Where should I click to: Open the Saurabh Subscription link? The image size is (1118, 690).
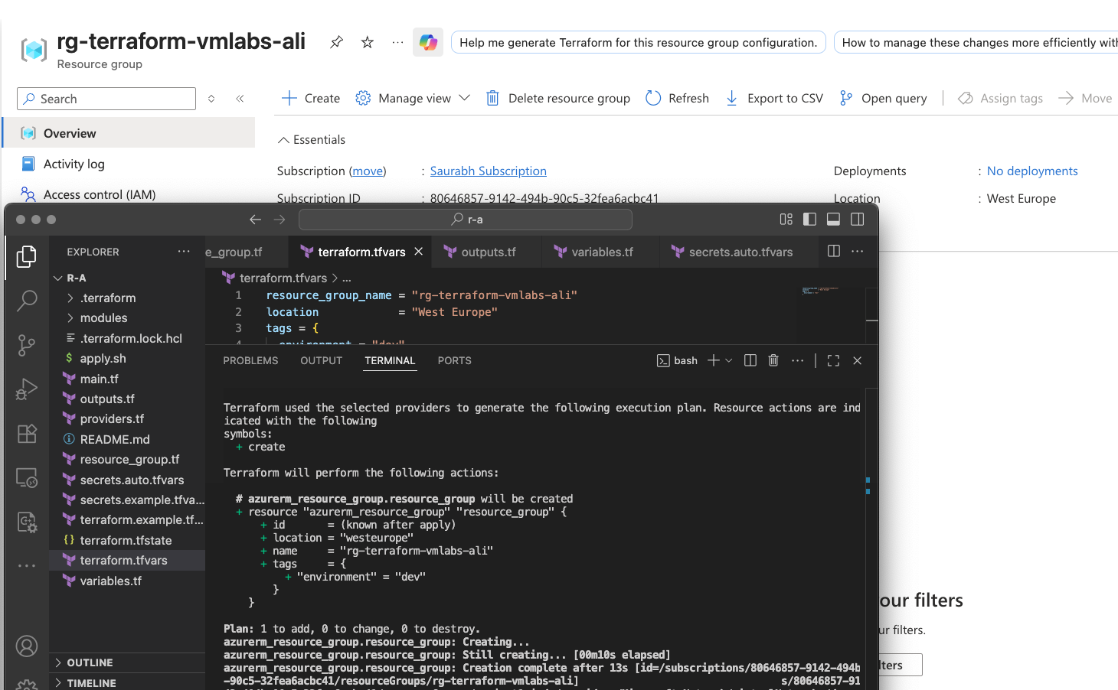tap(488, 171)
